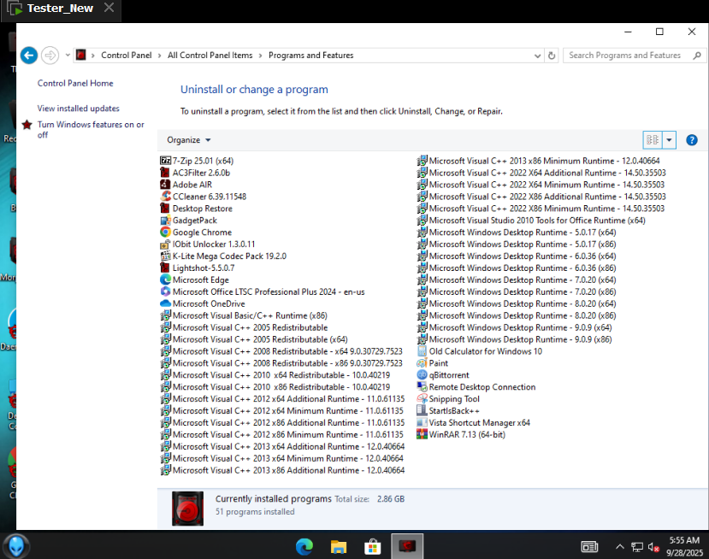The width and height of the screenshot is (709, 559).
Task: Select the K-Lite Mega Codec Pack icon
Action: tap(166, 256)
